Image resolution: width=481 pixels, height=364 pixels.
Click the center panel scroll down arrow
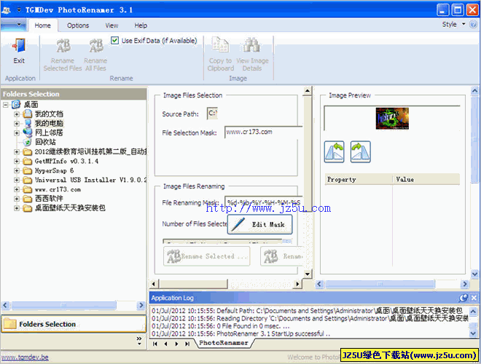(x=308, y=274)
